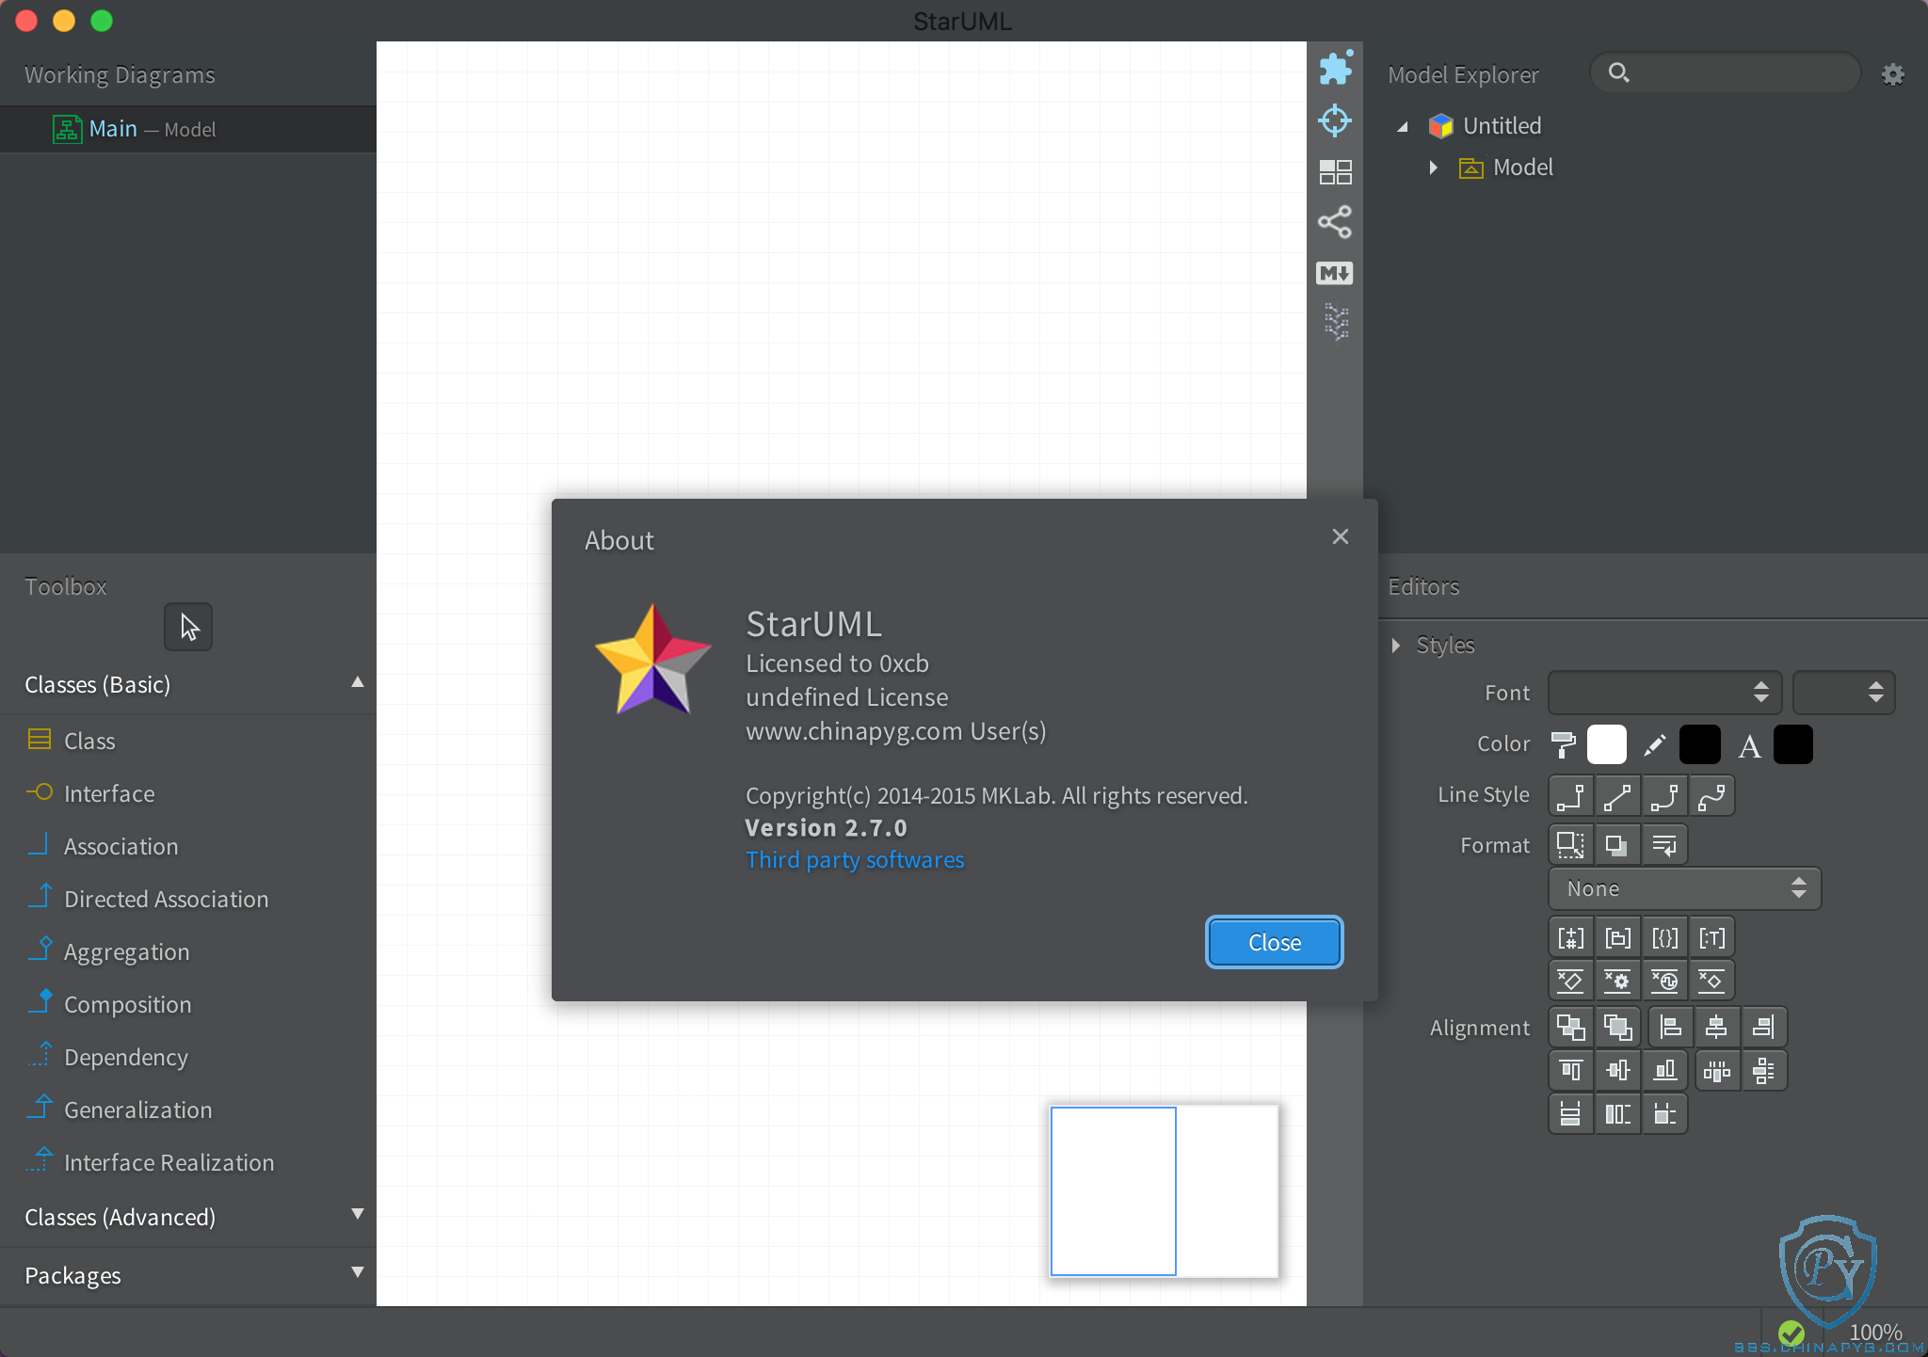This screenshot has height=1357, width=1928.
Task: Space elements equally horizontally
Action: [1717, 1070]
